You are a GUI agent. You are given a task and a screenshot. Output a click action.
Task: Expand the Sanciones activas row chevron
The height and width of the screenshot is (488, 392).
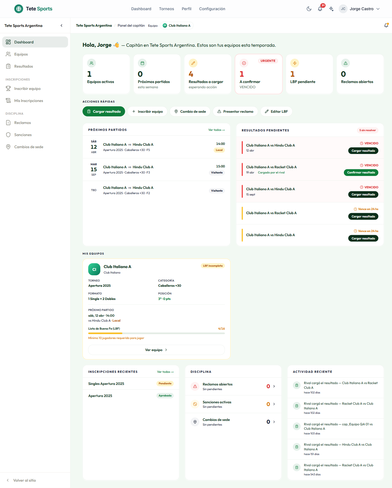click(274, 404)
